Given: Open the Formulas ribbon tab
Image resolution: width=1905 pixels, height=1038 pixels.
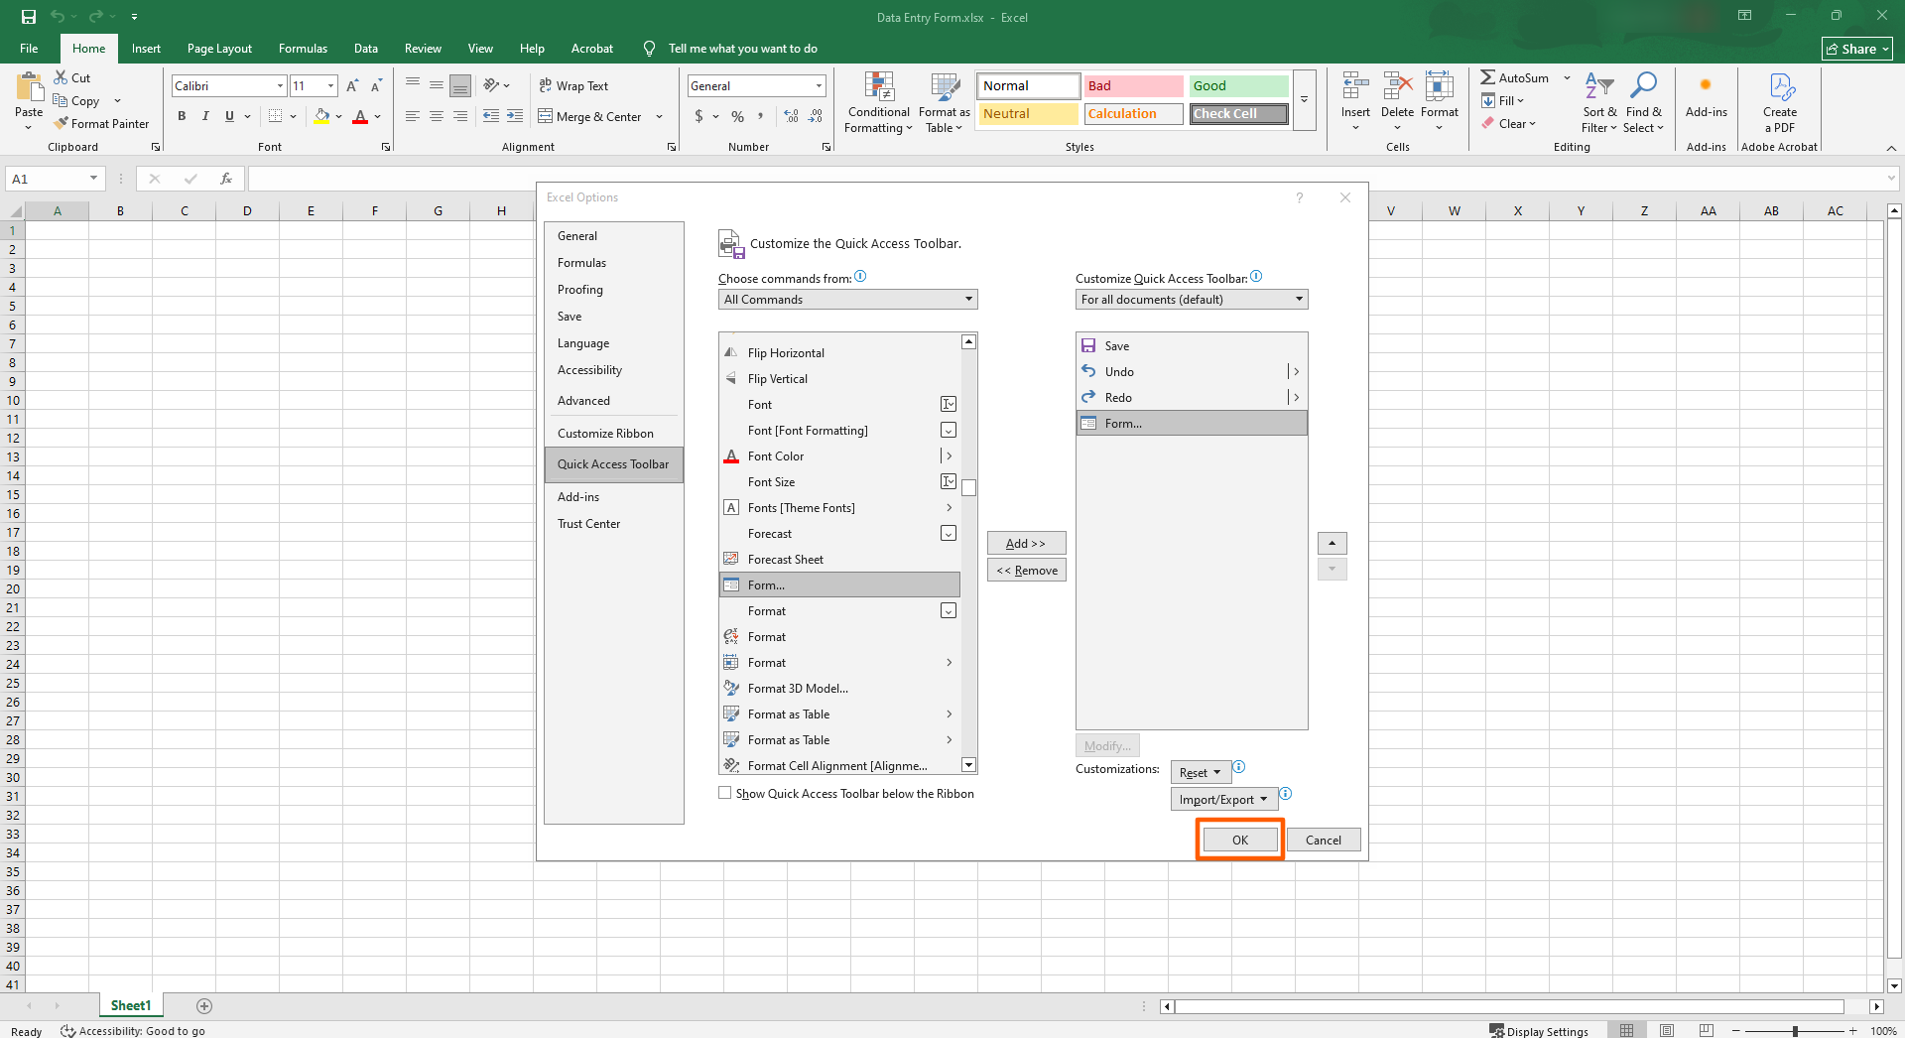Looking at the screenshot, I should tap(303, 49).
